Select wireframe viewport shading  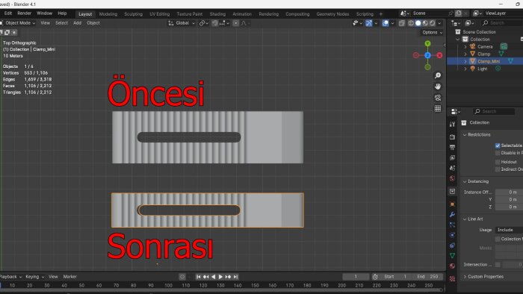[411, 23]
